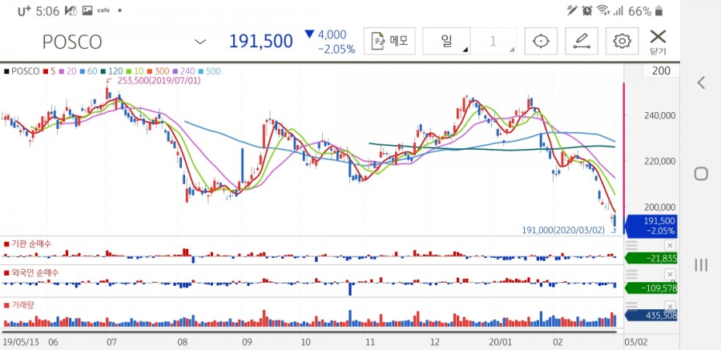Select the POSCO legend entry
The width and height of the screenshot is (721, 350).
point(22,71)
